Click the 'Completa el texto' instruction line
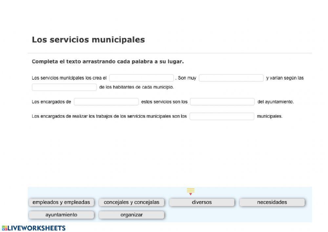This screenshot has width=328, height=232. tap(108, 61)
